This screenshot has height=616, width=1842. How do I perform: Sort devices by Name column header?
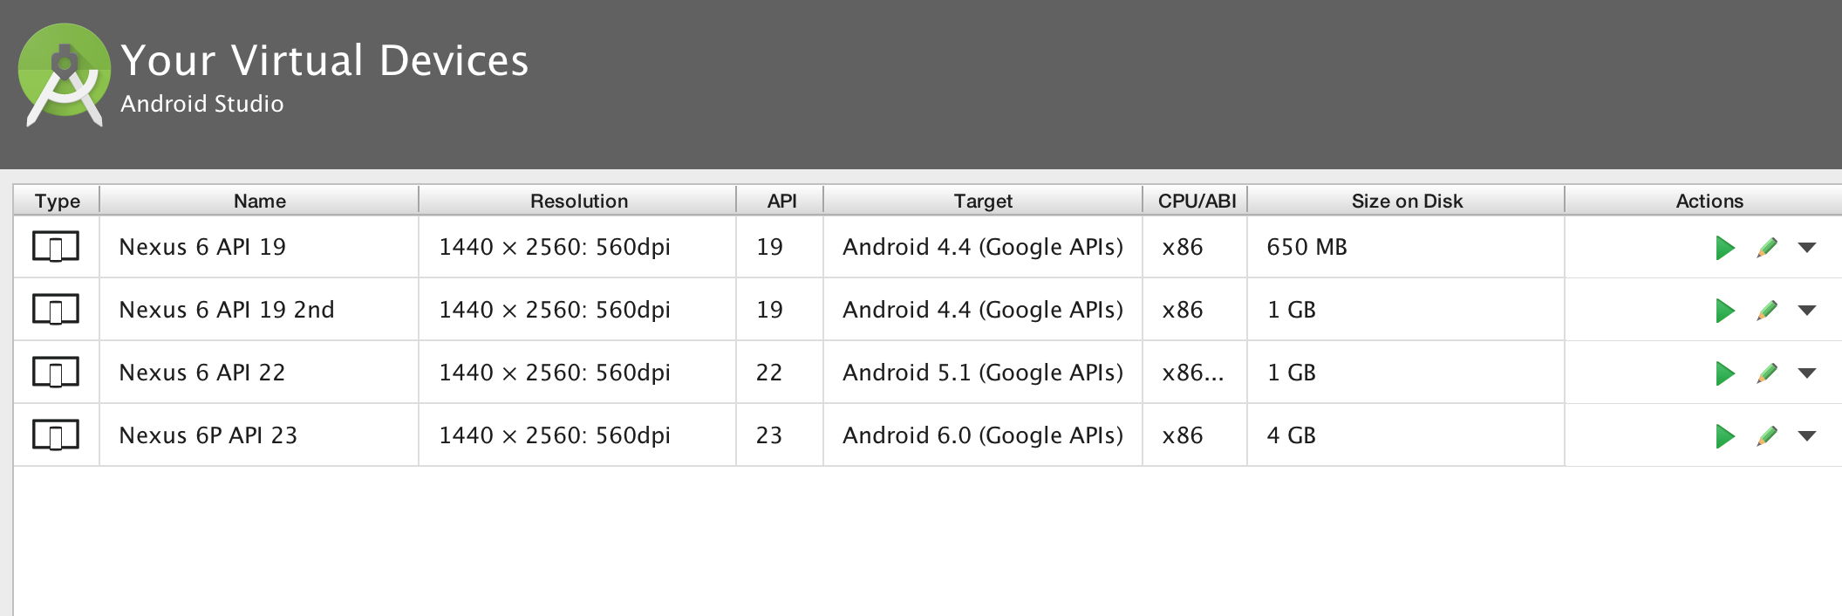[259, 201]
